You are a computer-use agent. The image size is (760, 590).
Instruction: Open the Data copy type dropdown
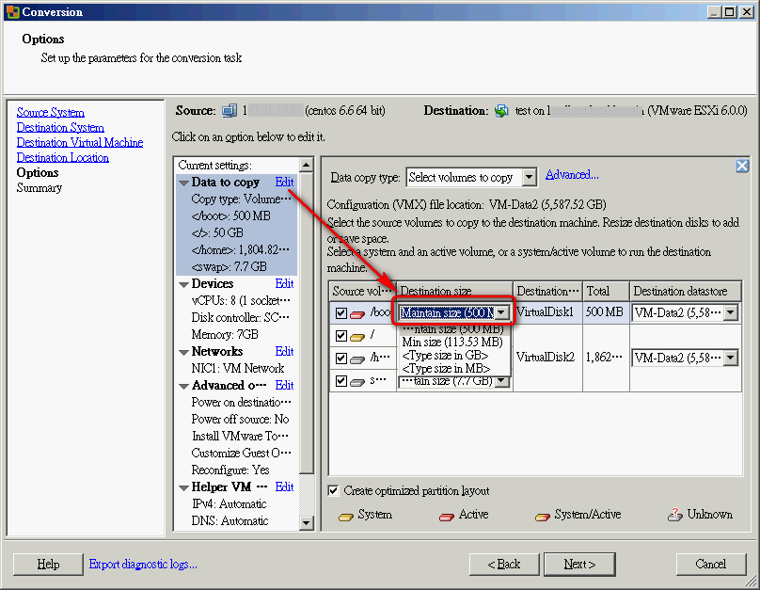pos(530,178)
